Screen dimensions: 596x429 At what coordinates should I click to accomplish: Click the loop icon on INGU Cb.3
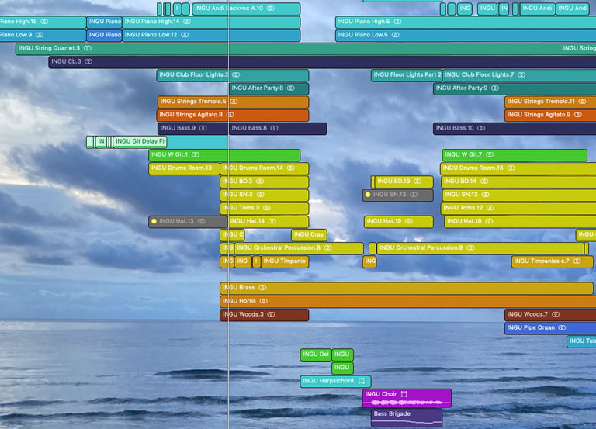(x=88, y=61)
